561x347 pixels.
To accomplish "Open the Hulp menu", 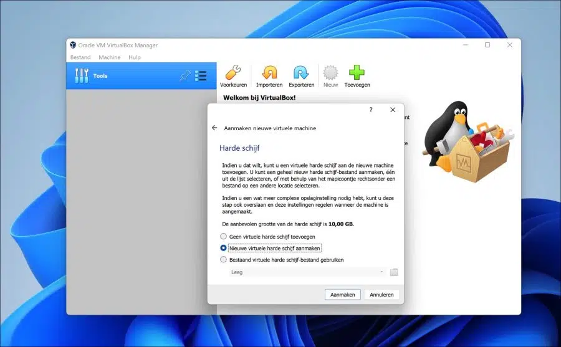I will point(135,57).
